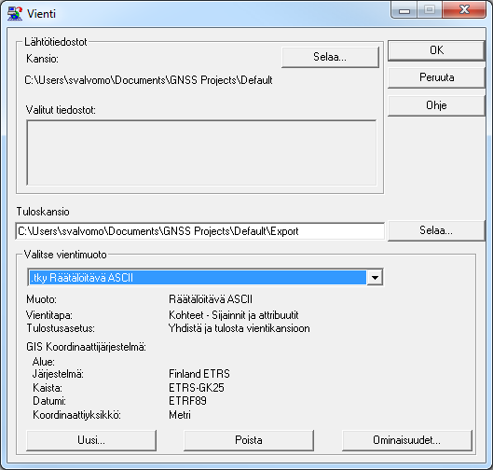Viewport: 493px width, 470px height.
Task: Open help with the Ohje button
Action: click(436, 105)
